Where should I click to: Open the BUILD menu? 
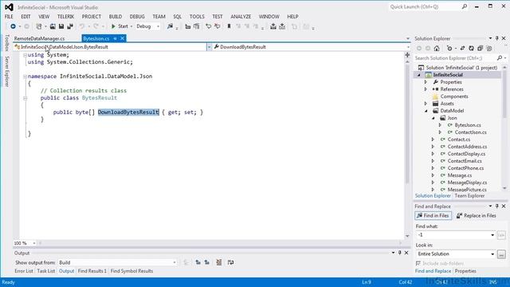(116, 16)
